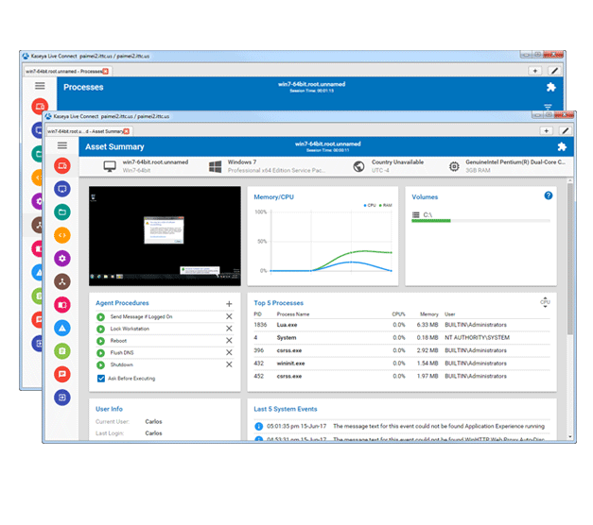Open the red Asset Summary sidebar icon
The height and width of the screenshot is (525, 593).
click(62, 166)
